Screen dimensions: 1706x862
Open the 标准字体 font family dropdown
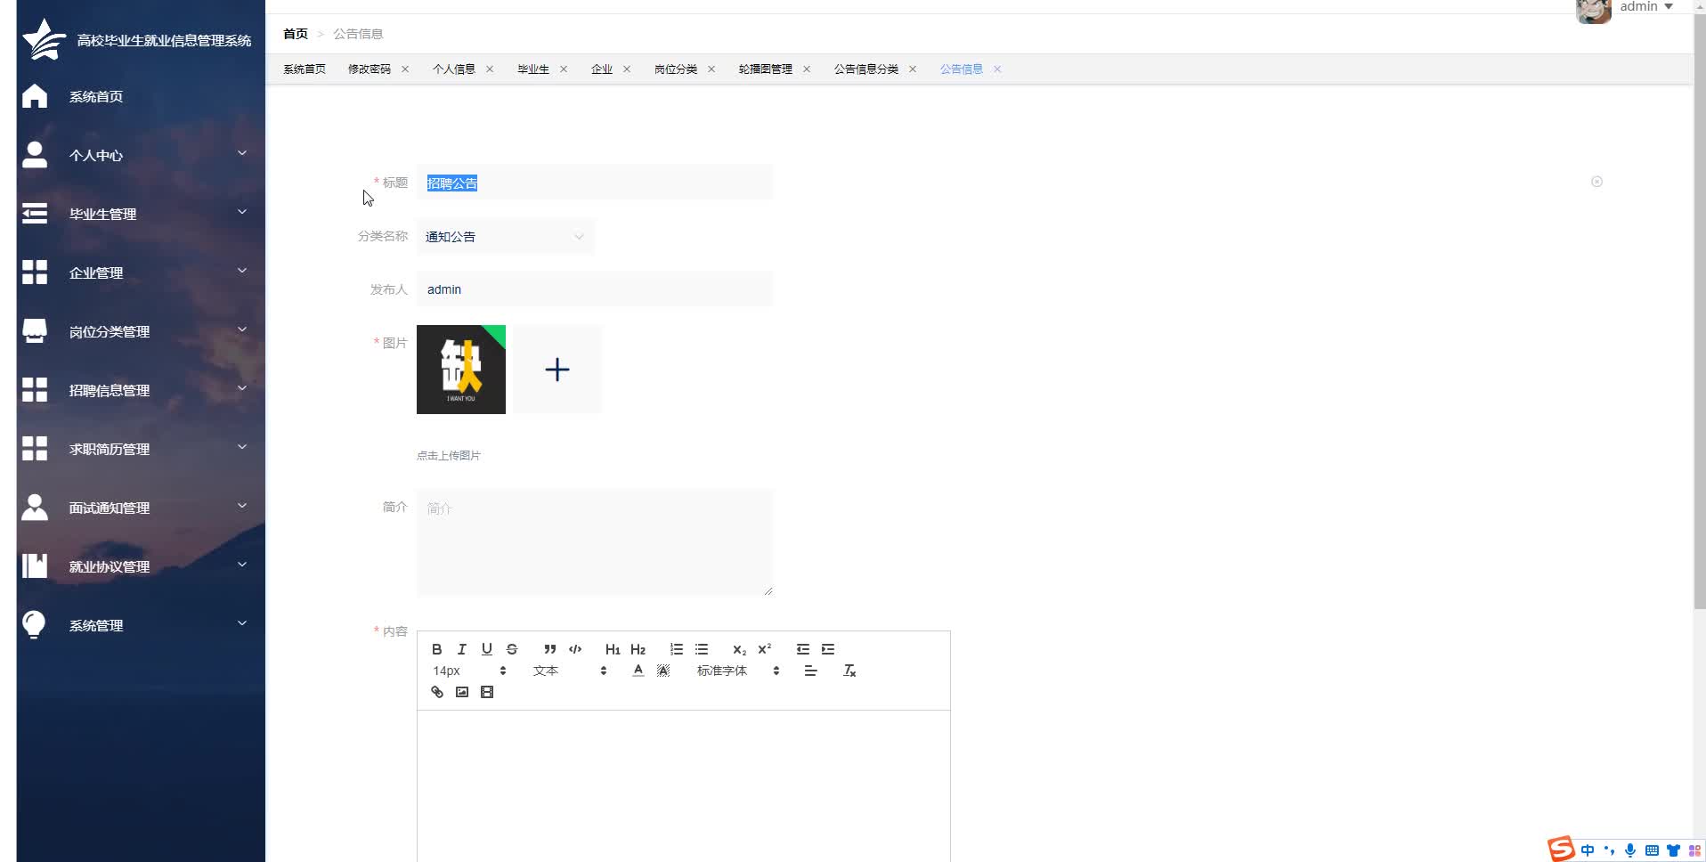coord(738,671)
